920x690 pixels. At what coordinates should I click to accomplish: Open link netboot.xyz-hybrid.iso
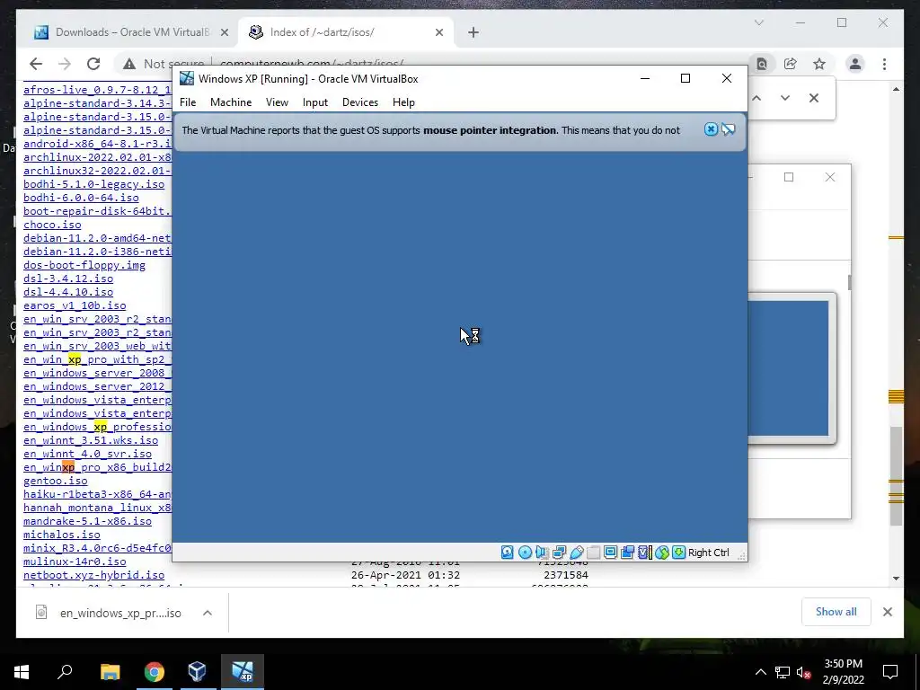[93, 576]
